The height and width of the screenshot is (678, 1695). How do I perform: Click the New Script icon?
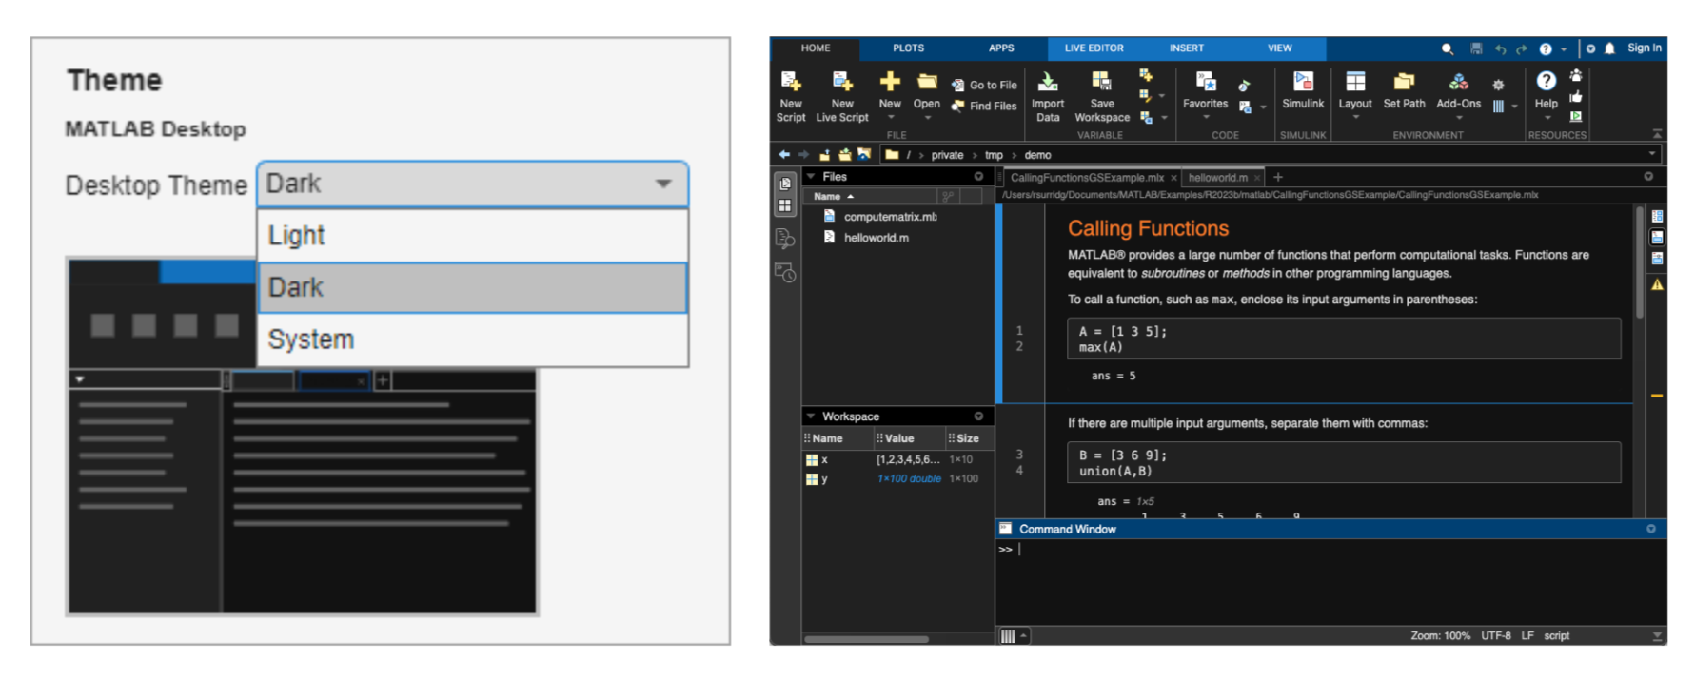click(791, 82)
